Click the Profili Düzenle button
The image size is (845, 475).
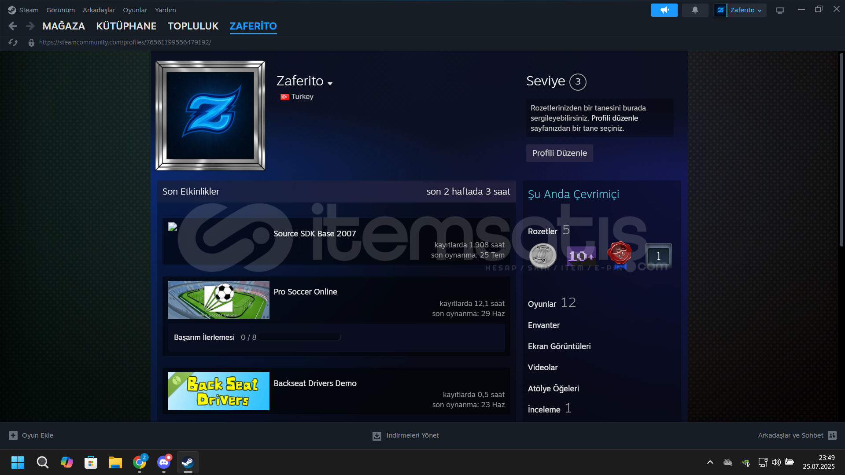tap(559, 153)
